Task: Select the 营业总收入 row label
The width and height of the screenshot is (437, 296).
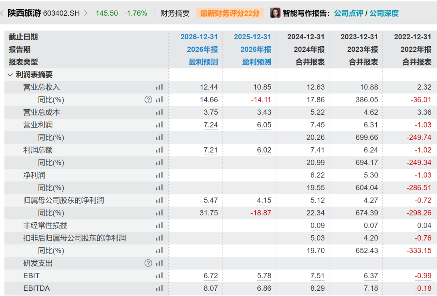Action: pos(42,87)
